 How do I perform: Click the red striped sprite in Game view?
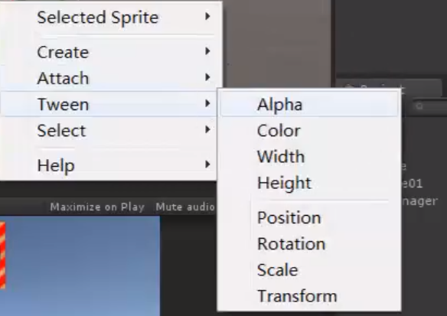tap(2, 256)
